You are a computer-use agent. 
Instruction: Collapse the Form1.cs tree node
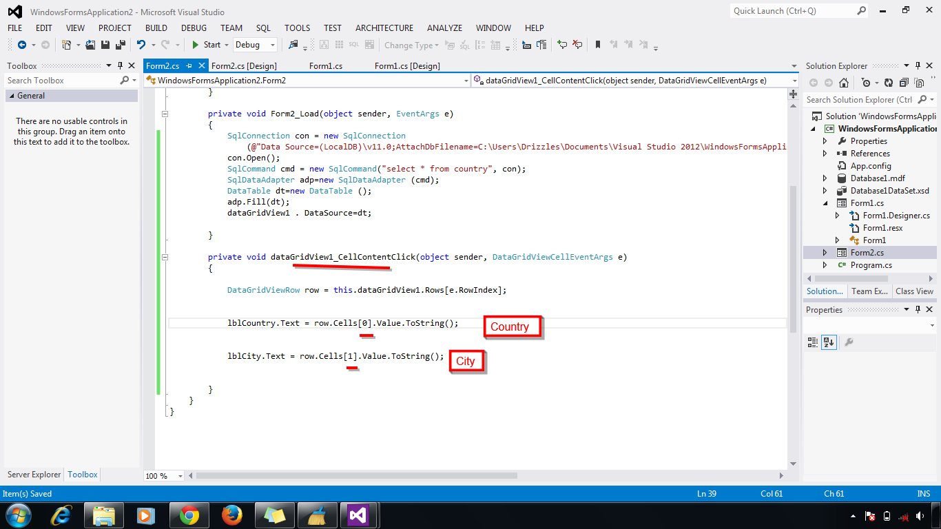(x=825, y=203)
